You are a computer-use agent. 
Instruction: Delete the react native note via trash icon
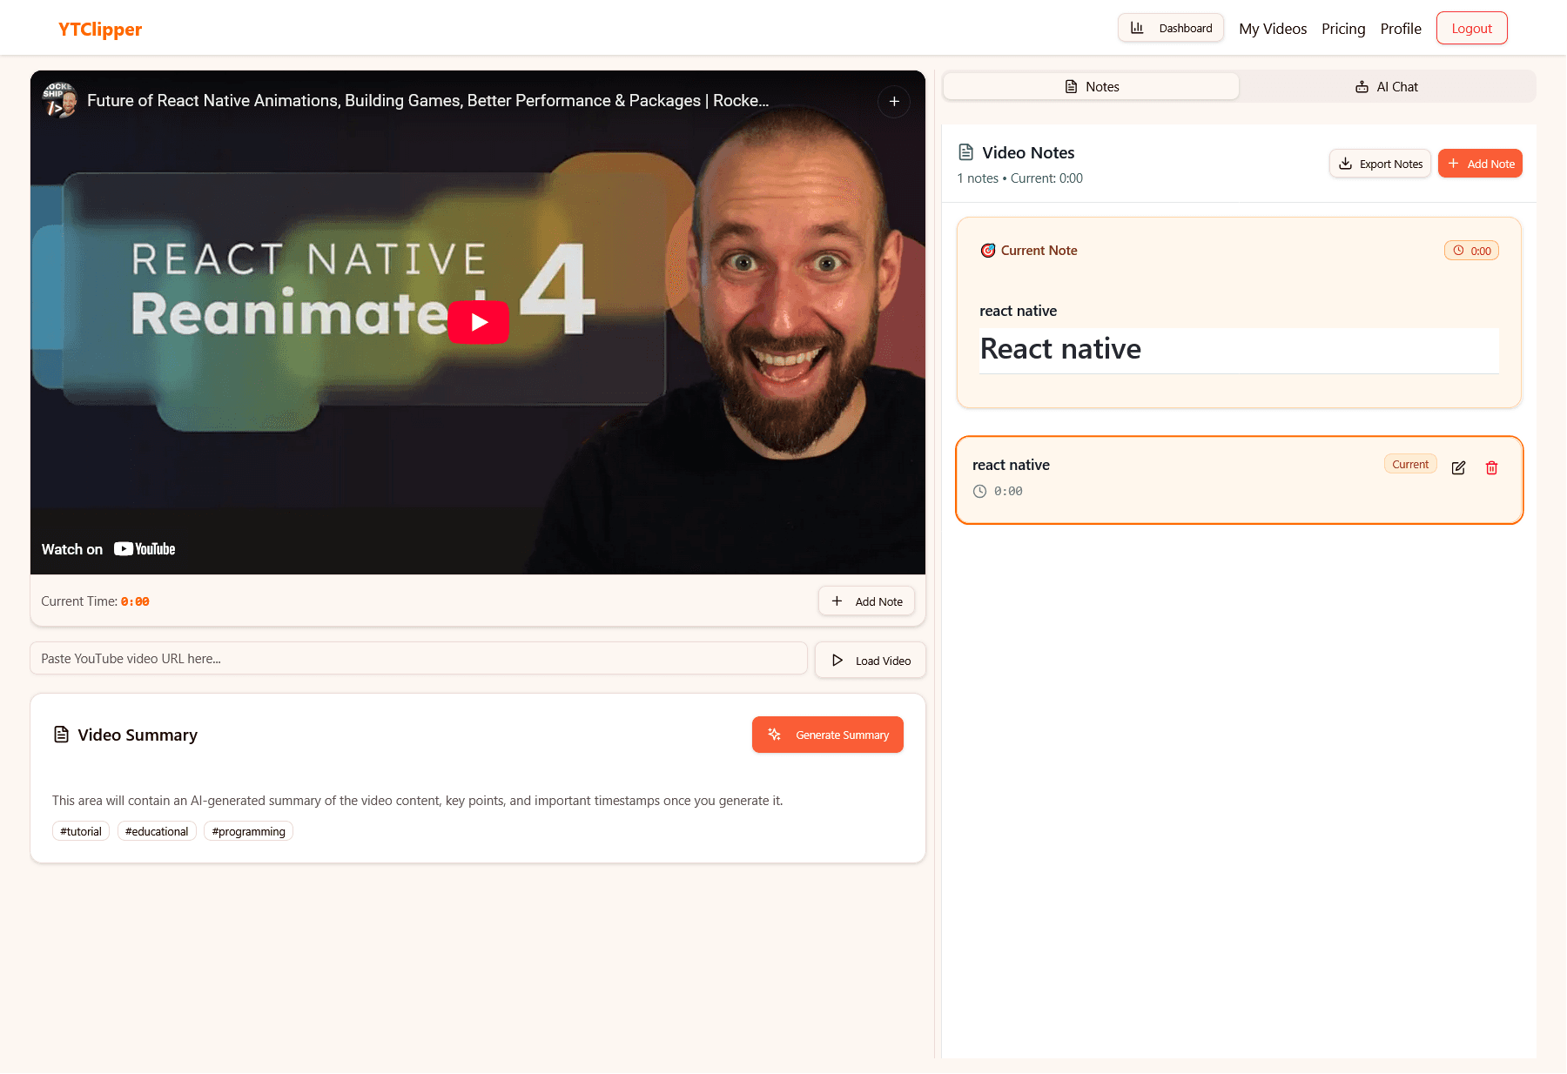pos(1492,467)
